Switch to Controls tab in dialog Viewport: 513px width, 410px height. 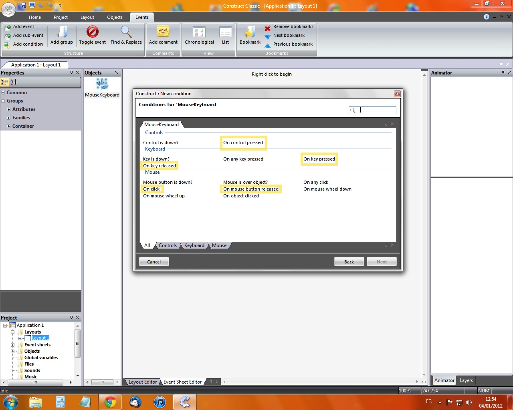click(x=168, y=245)
